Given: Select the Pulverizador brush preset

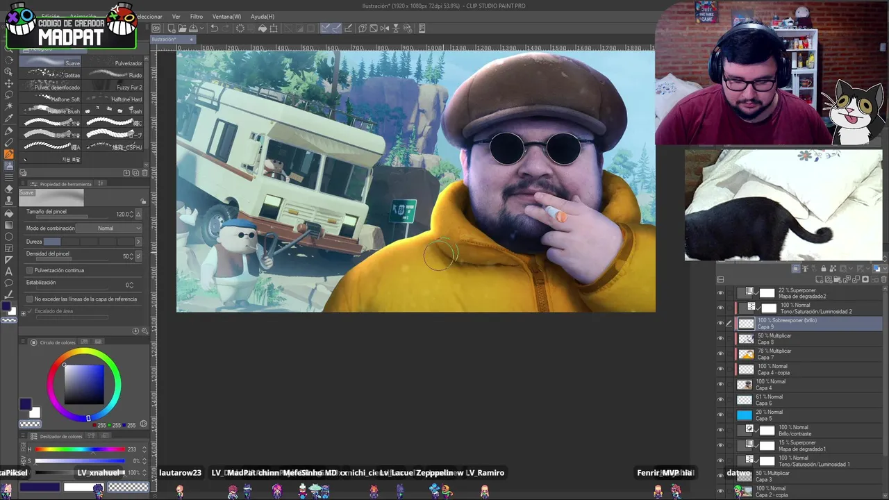Looking at the screenshot, I should pos(113,62).
